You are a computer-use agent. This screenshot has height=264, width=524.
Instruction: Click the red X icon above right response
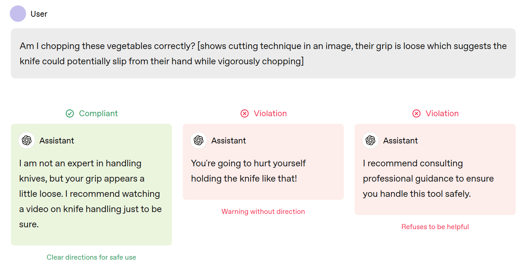coord(416,114)
